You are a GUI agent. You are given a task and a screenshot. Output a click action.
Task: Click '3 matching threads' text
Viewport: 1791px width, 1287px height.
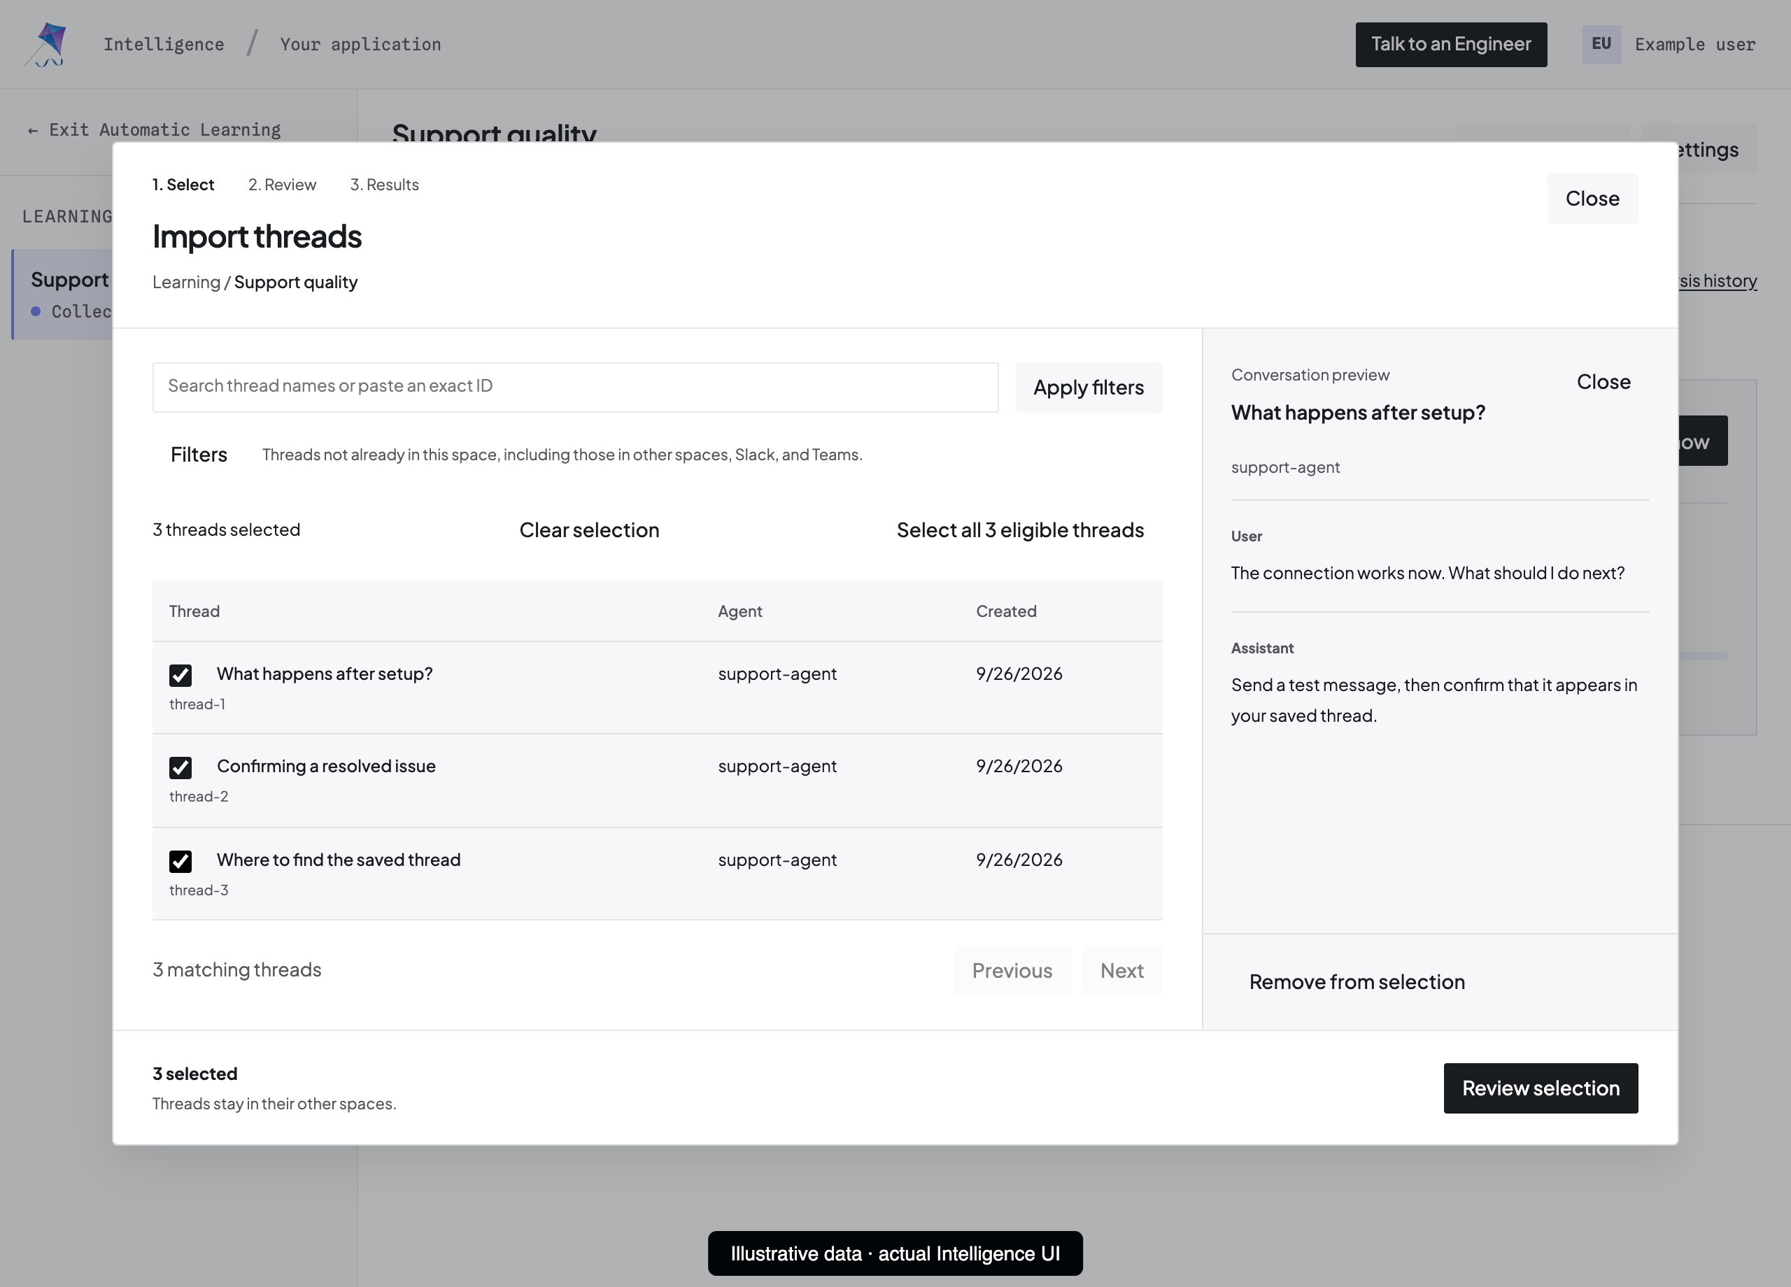[237, 969]
